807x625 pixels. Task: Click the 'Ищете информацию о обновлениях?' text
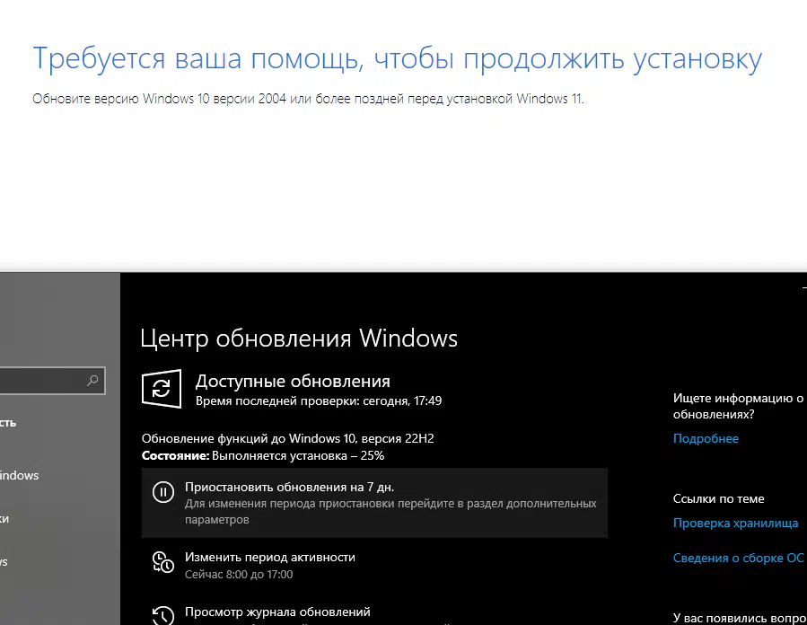tap(738, 406)
